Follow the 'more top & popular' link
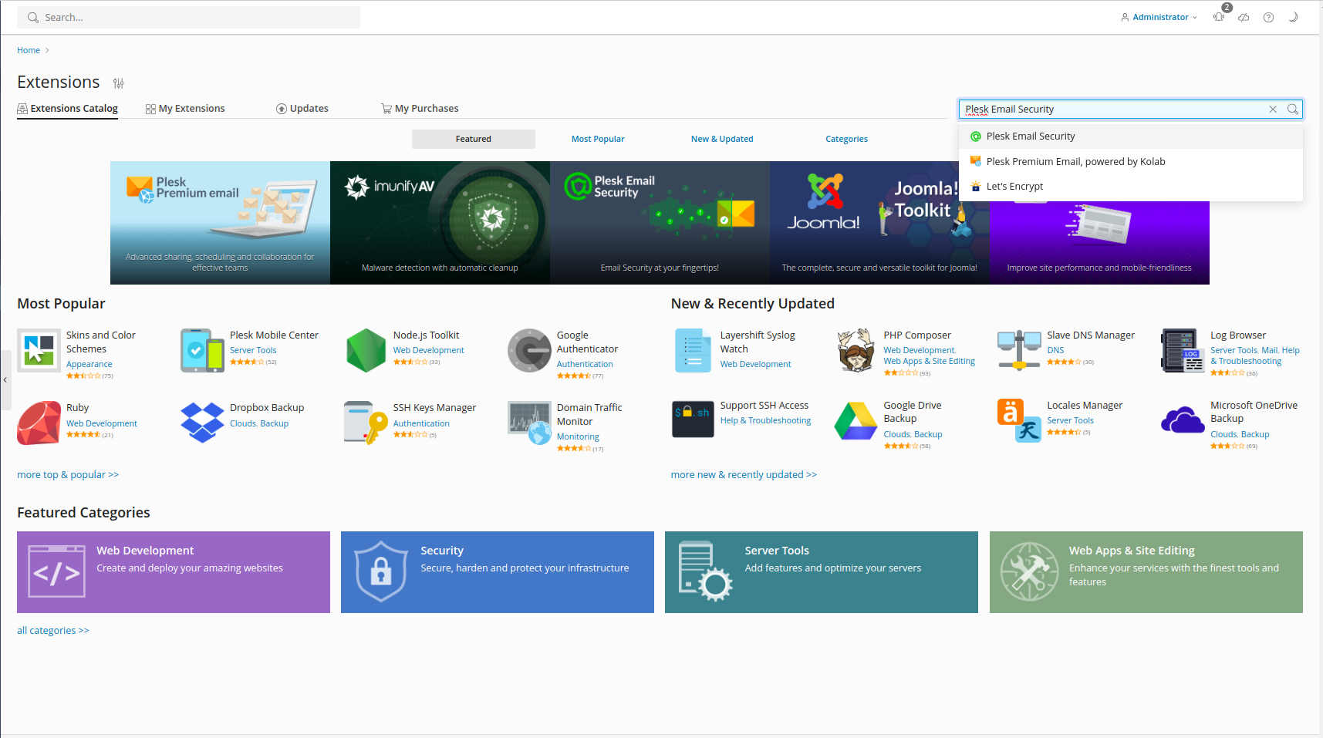Screen dimensions: 1323x738 tap(68, 474)
